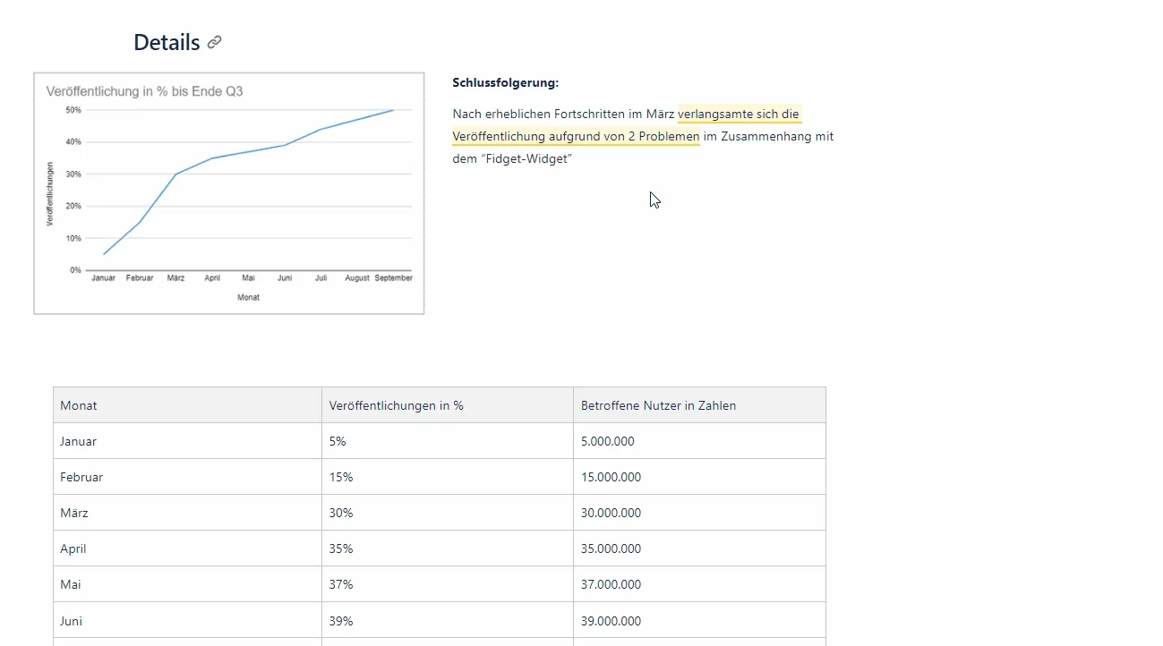
Task: Select the 5% table cell
Action: (x=448, y=441)
